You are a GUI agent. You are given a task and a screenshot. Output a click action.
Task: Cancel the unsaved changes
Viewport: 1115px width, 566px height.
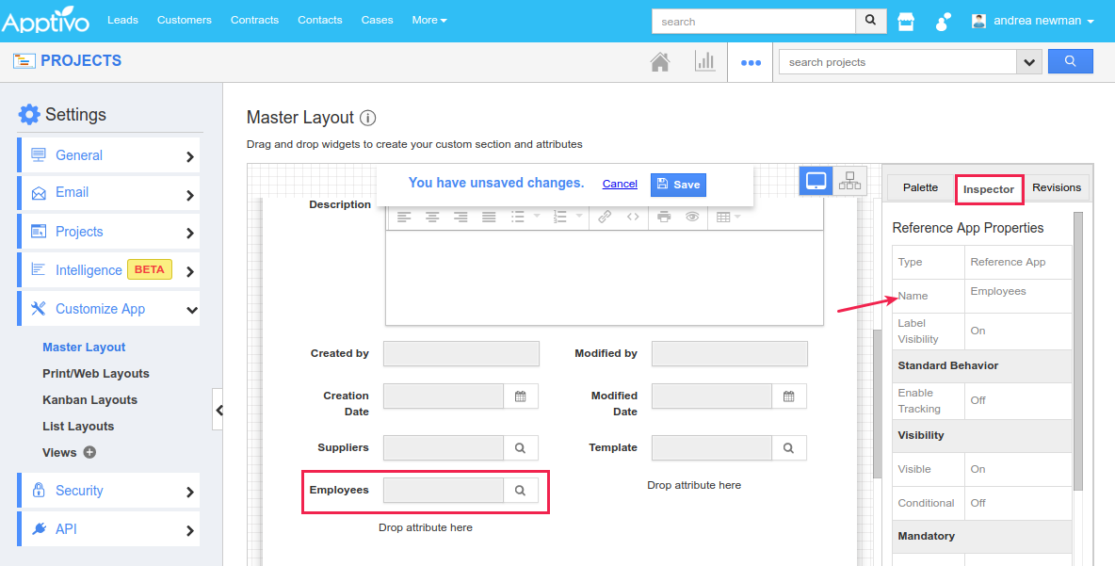pyautogui.click(x=619, y=184)
